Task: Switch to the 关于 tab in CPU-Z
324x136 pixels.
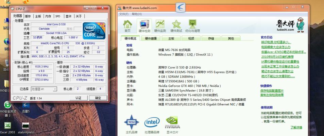Action: point(79,16)
